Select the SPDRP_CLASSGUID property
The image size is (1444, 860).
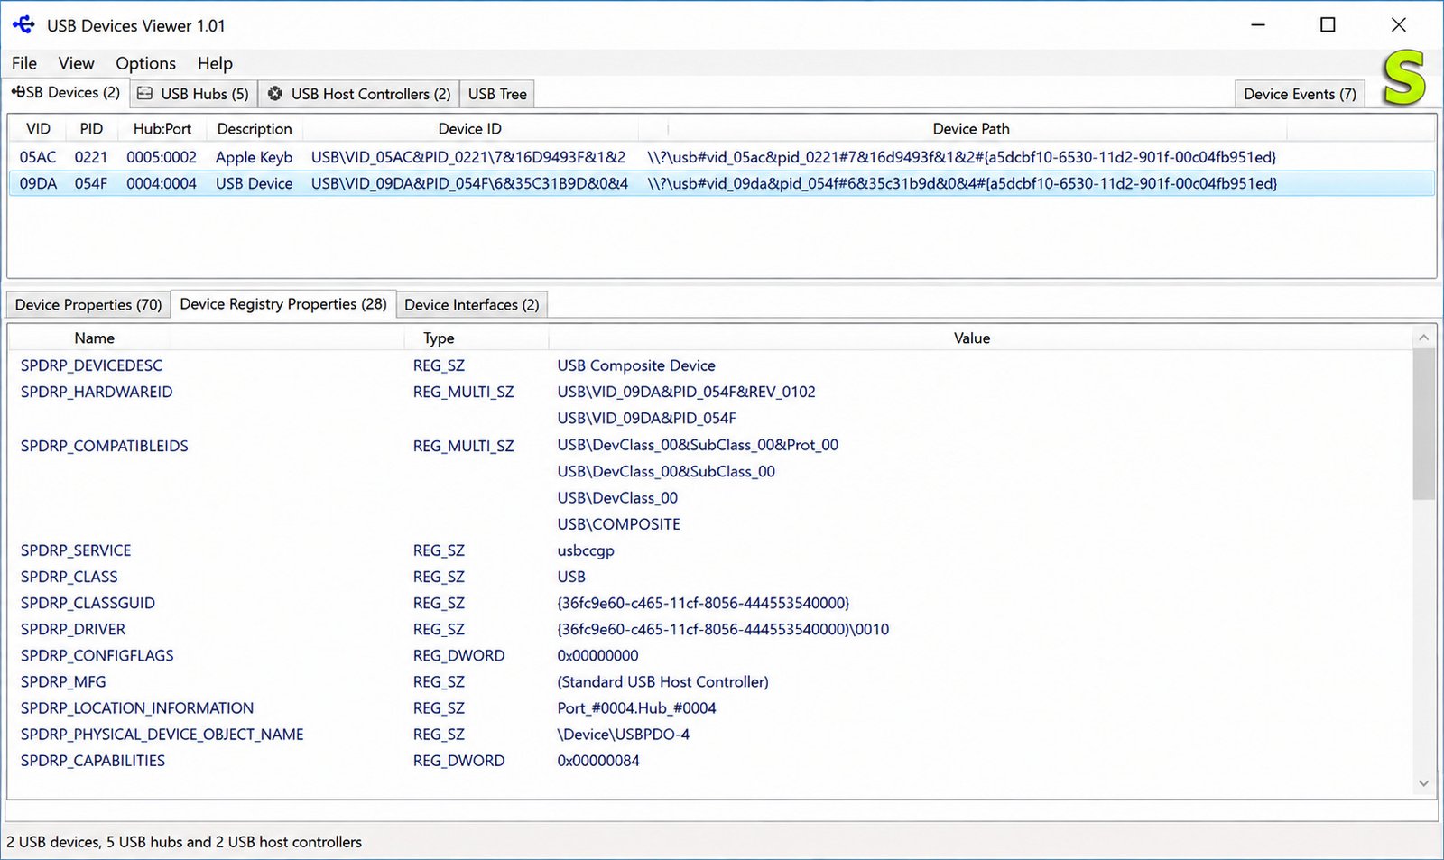point(88,603)
